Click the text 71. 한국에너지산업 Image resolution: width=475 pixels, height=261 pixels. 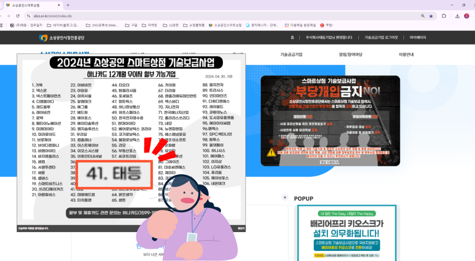(x=173, y=112)
